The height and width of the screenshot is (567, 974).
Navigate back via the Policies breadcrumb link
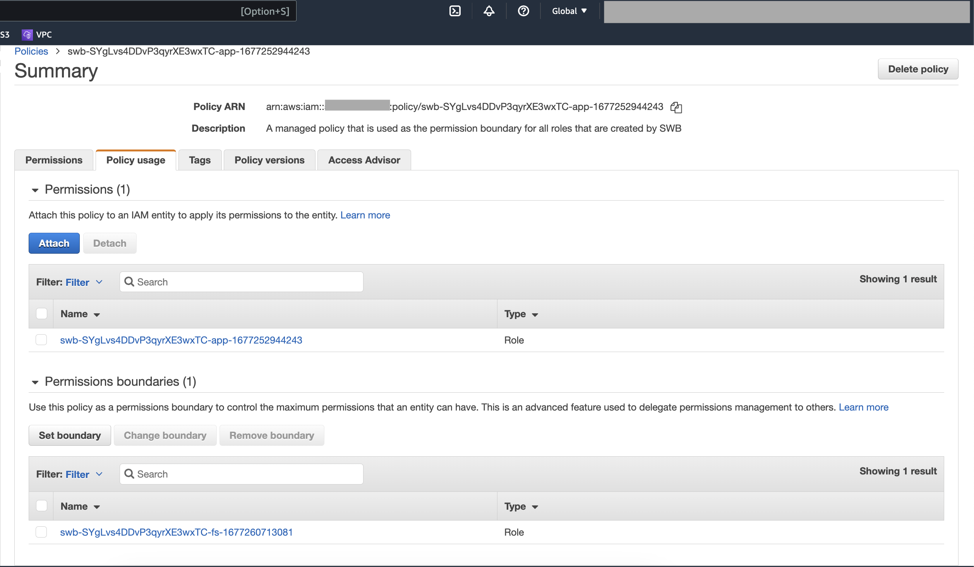click(x=31, y=51)
